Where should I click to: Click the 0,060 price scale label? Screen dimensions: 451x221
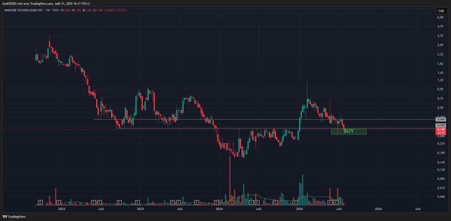pos(441,197)
